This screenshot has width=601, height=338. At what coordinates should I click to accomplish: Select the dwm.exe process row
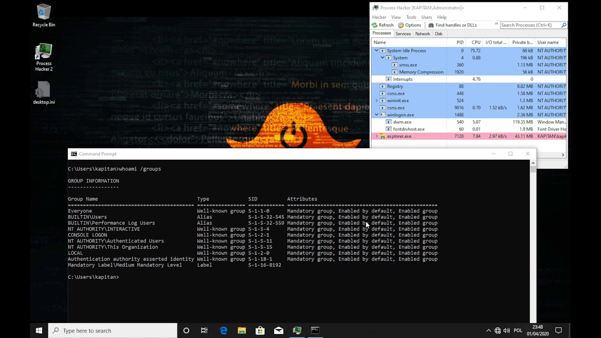pos(469,122)
